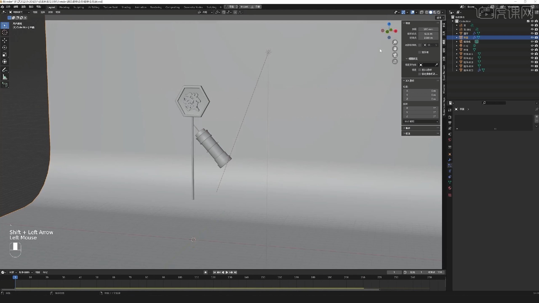
Task: Click the 导出 export button
Action: 230,7
